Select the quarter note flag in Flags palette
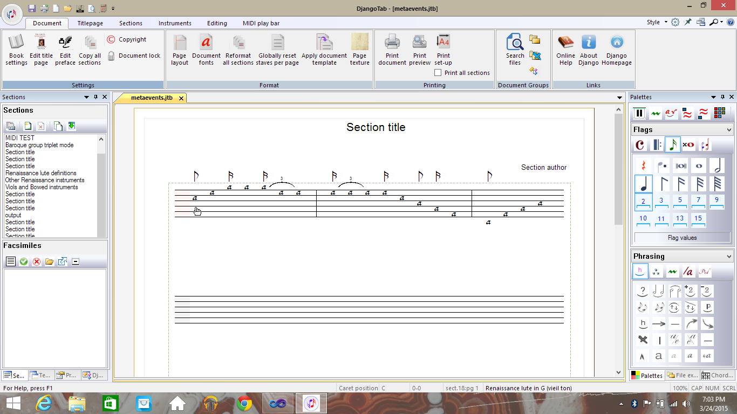This screenshot has height=414, width=737. (x=643, y=184)
